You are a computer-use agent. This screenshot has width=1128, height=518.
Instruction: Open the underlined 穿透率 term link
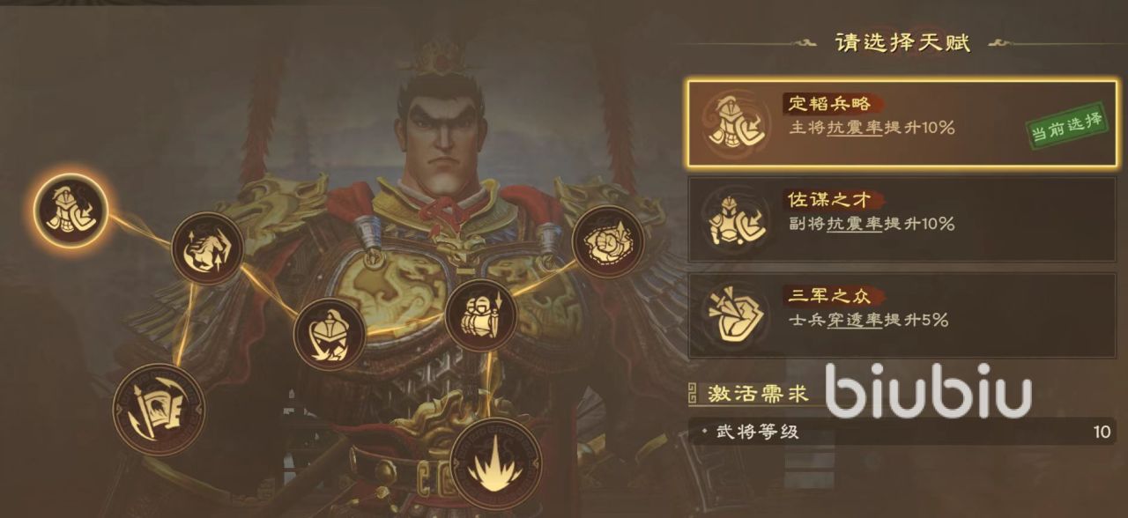click(x=855, y=321)
